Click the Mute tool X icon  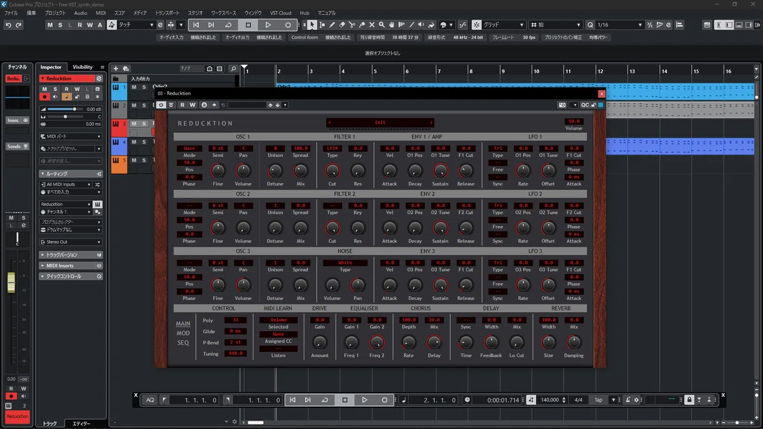(372, 25)
